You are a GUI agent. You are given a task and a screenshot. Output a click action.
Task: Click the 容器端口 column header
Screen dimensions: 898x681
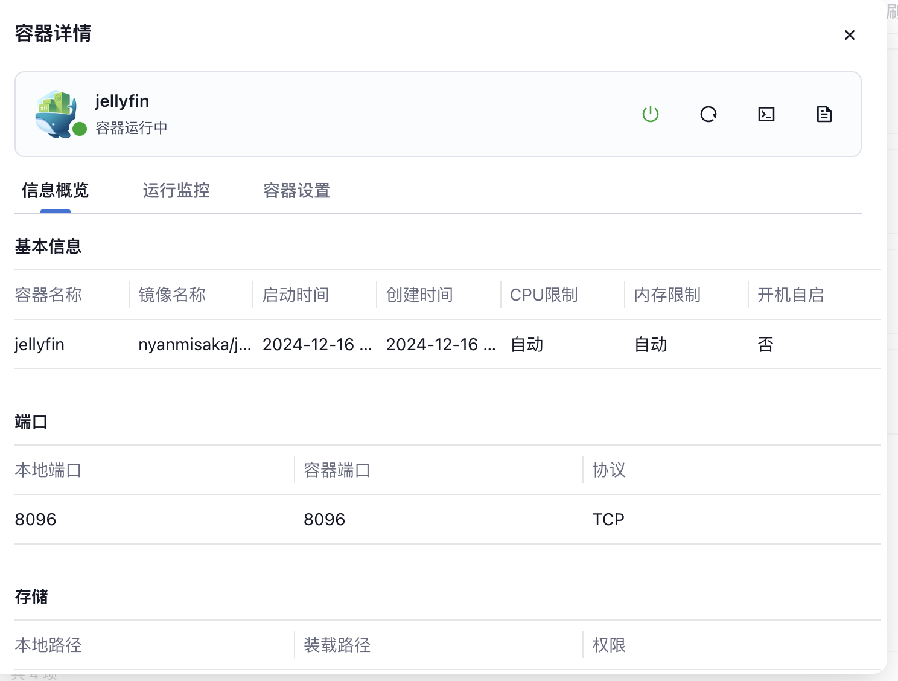(x=337, y=470)
